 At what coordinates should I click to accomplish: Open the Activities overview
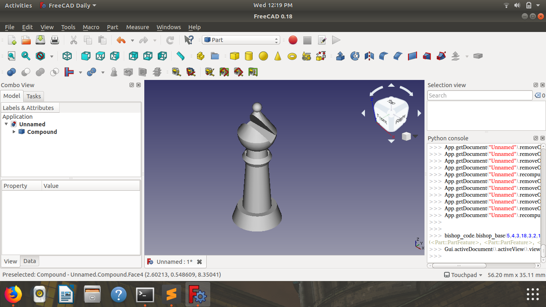(x=18, y=6)
